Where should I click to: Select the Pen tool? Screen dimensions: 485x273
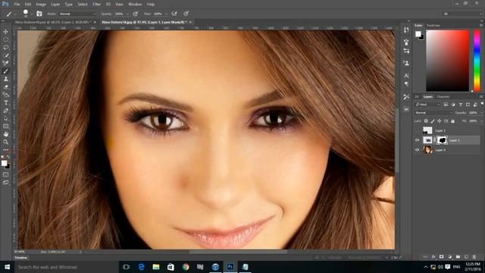(5, 111)
